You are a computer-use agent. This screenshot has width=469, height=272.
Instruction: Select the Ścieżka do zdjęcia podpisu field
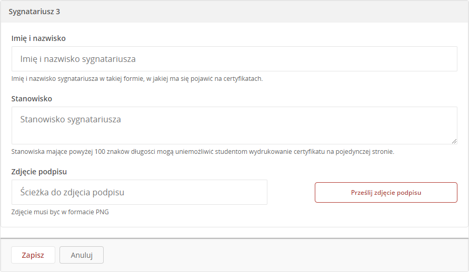tap(139, 192)
